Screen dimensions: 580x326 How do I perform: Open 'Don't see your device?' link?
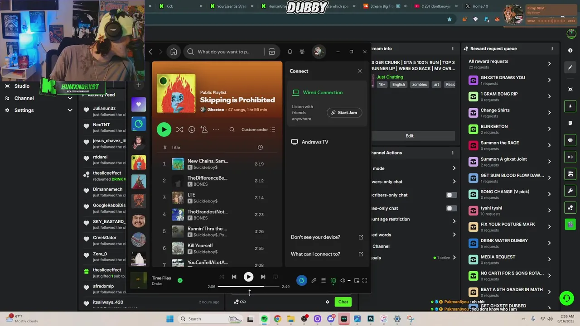[x=326, y=237]
